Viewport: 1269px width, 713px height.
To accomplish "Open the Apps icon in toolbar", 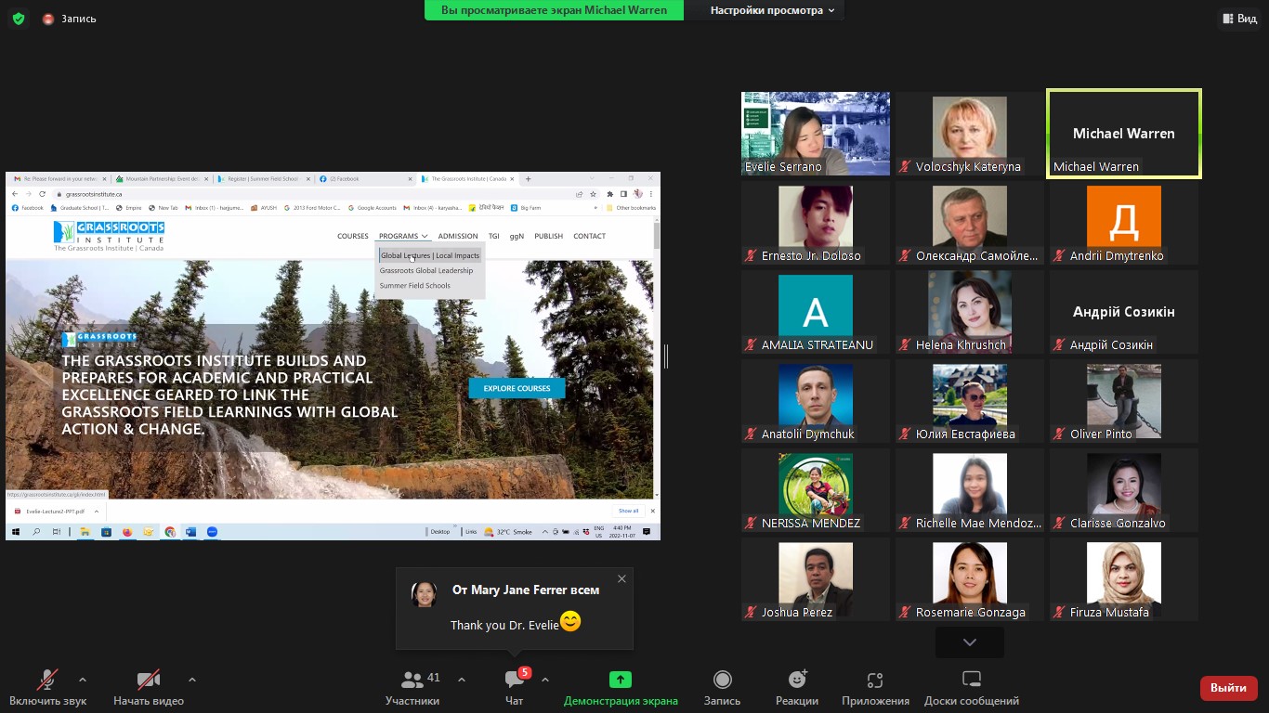I will pos(874,681).
